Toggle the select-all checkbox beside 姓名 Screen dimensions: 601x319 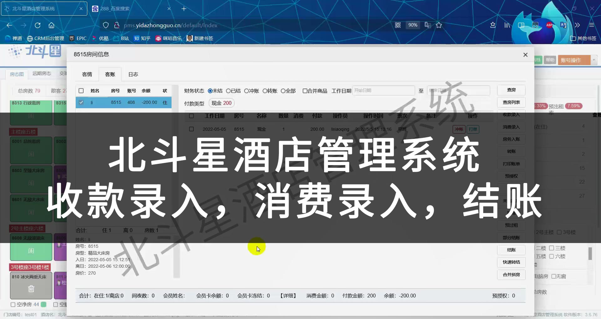[81, 91]
